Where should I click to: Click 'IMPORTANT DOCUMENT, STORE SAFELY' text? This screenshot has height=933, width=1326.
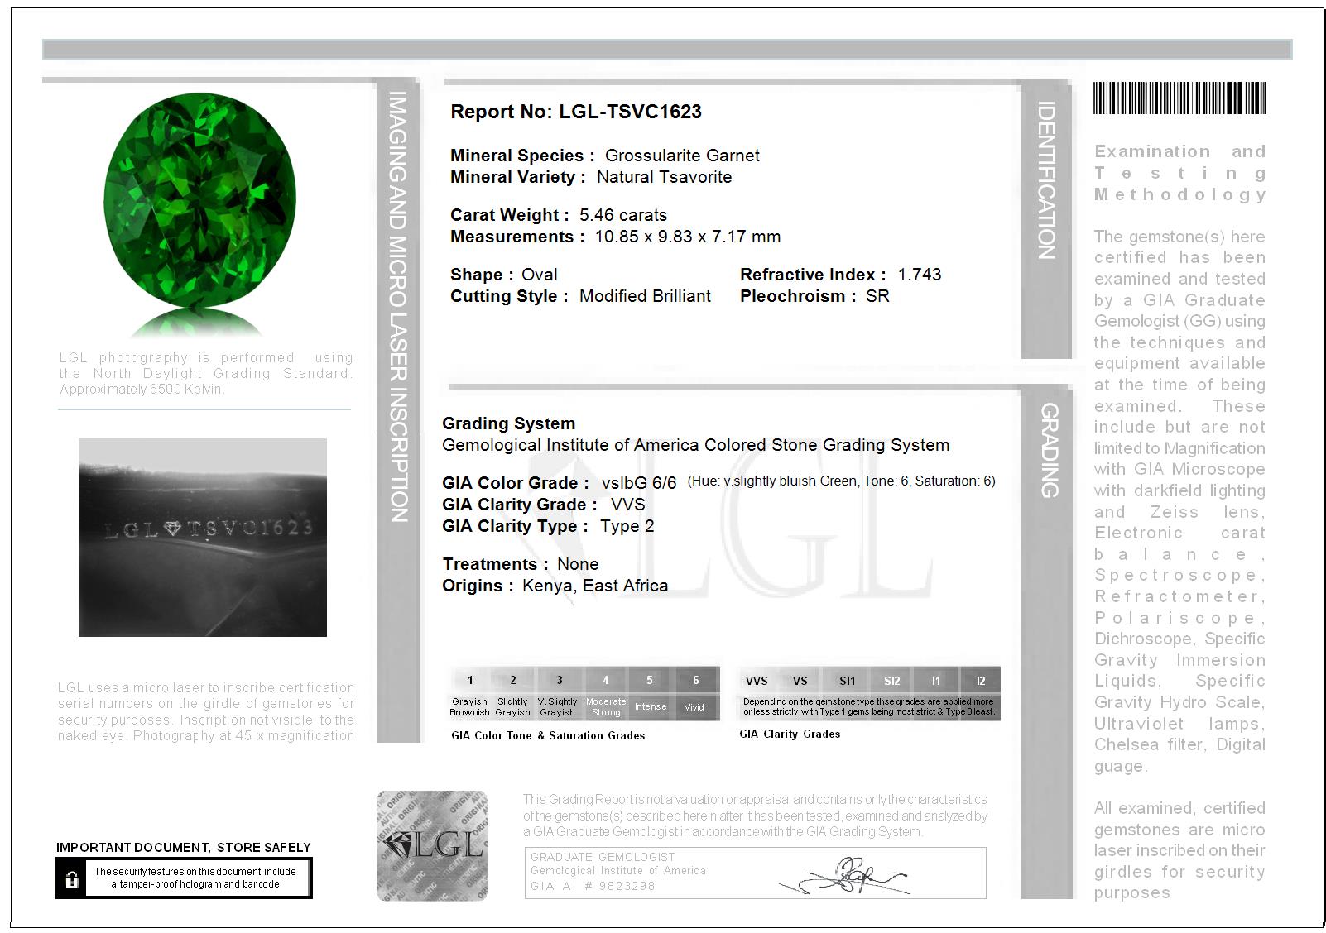[x=184, y=848]
